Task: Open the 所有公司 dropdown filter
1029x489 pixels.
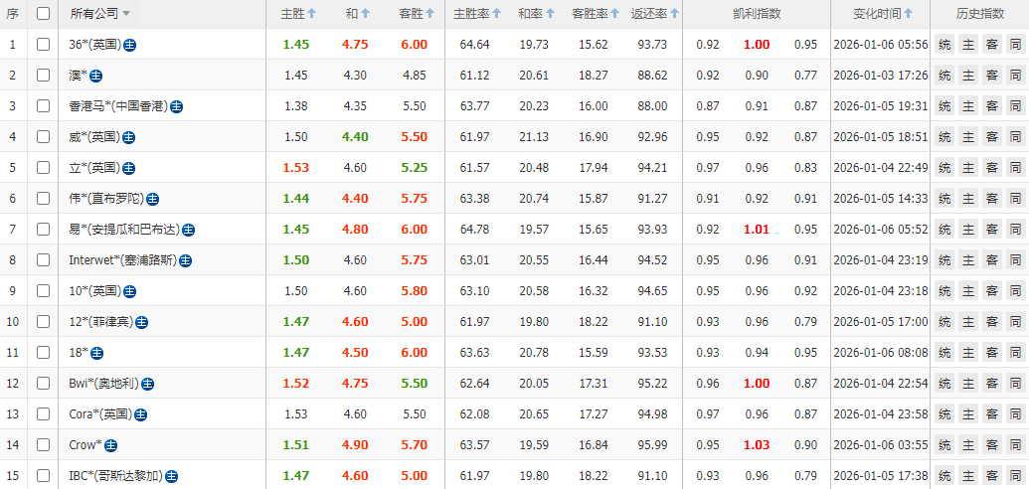Action: click(126, 14)
